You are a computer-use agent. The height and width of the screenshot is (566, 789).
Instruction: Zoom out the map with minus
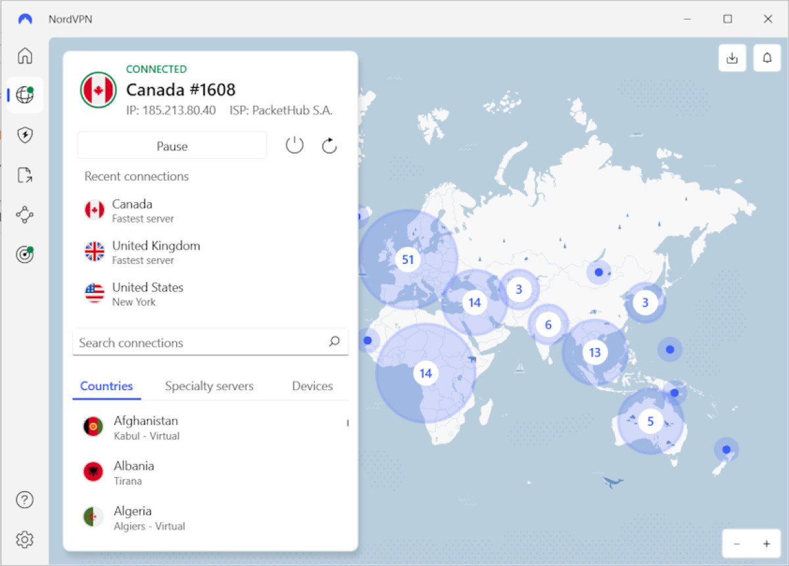737,544
